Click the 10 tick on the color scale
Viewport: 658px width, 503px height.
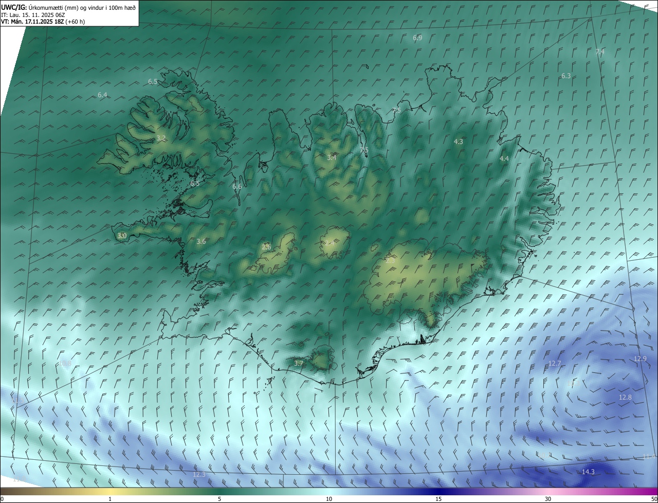click(329, 499)
